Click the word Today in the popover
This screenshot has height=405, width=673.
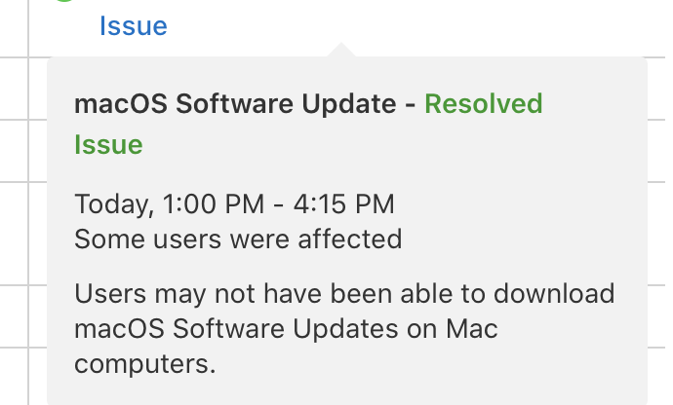(108, 204)
